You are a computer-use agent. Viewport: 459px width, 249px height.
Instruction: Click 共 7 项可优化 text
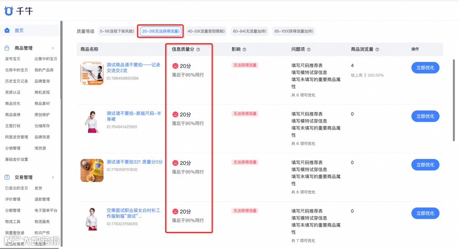click(303, 241)
